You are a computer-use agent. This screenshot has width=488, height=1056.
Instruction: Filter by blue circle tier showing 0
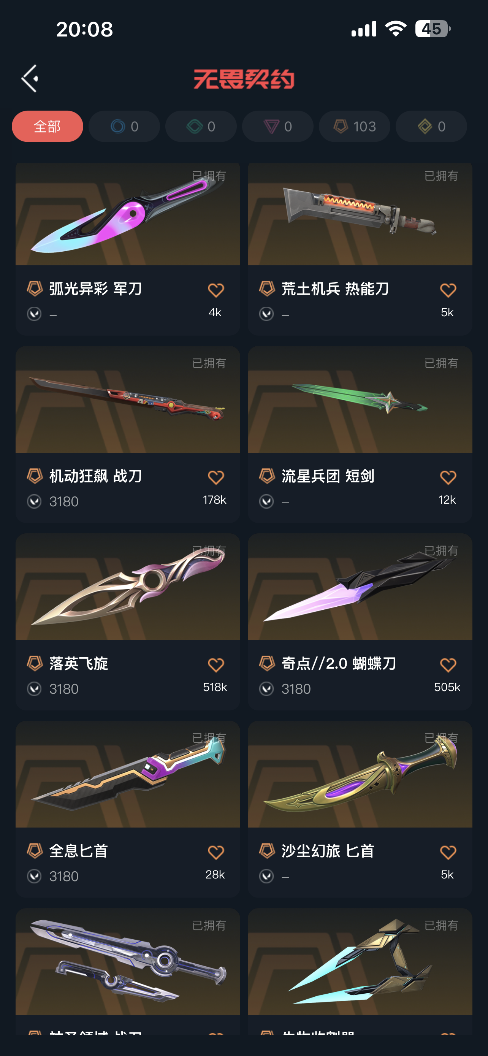124,126
